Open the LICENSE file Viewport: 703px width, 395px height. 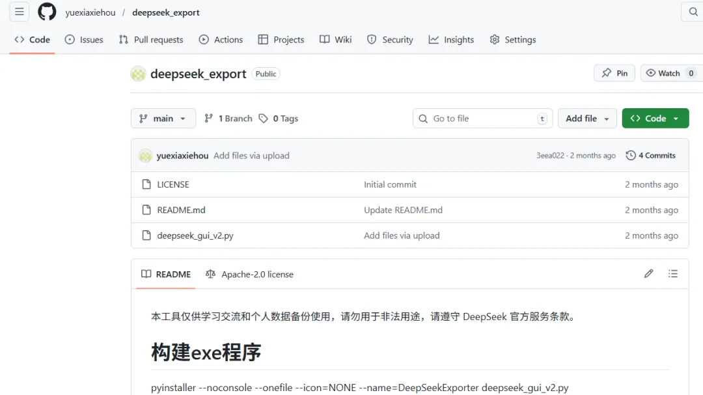[173, 184]
